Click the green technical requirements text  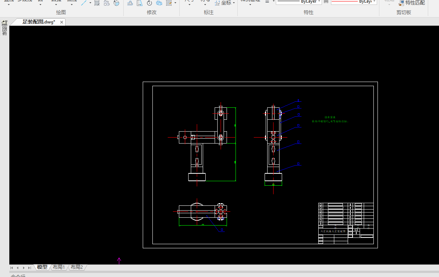pos(330,119)
